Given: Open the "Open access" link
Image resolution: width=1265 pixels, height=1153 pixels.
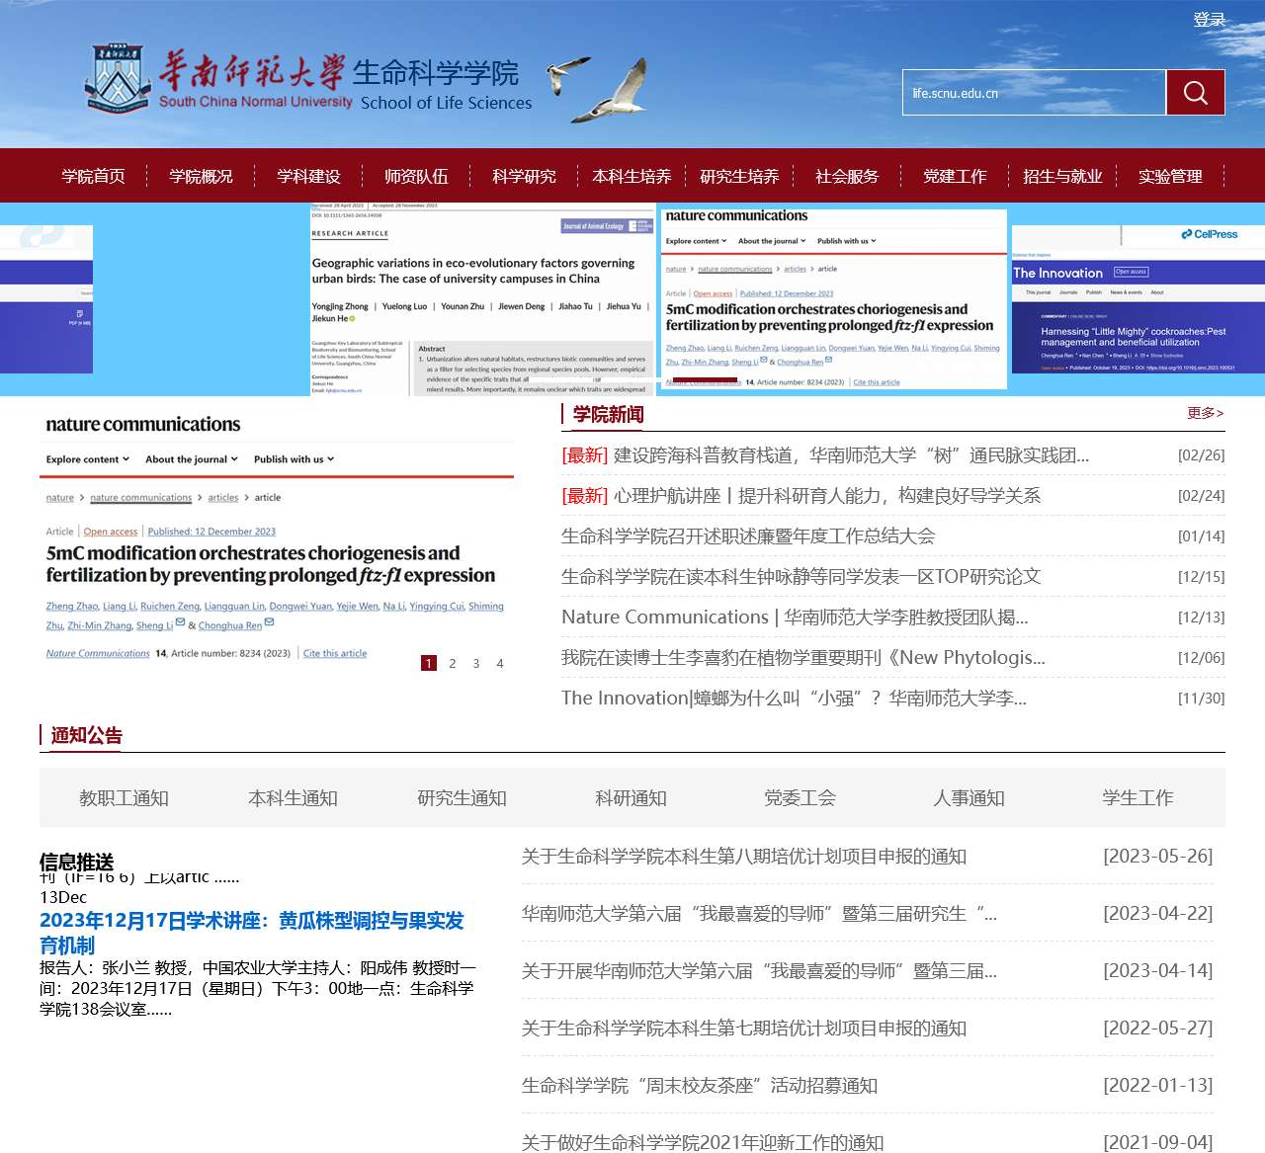Looking at the screenshot, I should click(x=110, y=532).
